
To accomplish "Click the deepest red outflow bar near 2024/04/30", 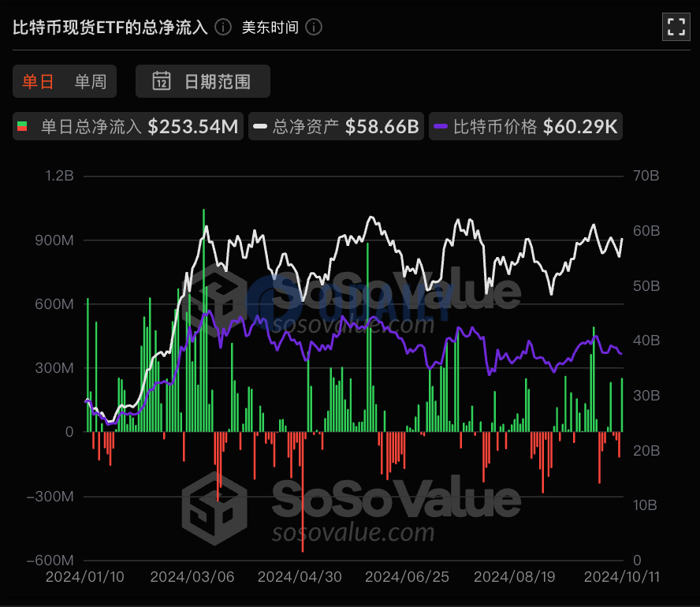I will tap(303, 489).
